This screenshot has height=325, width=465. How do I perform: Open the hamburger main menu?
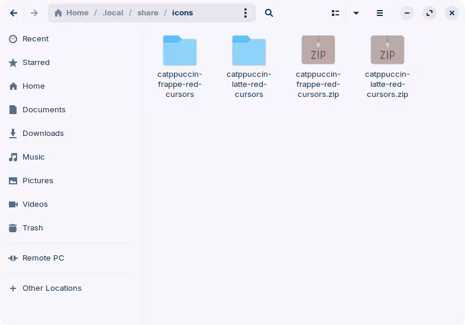pos(380,13)
